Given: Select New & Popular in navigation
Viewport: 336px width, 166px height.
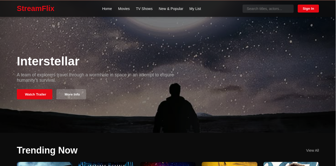Looking at the screenshot, I should (x=171, y=9).
